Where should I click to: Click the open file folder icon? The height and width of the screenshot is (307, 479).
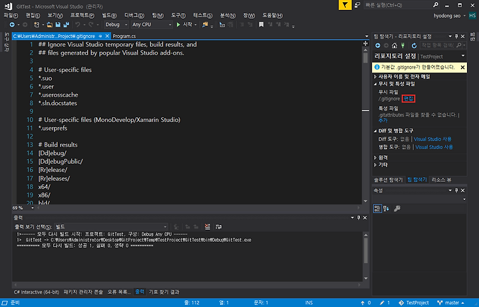(49, 25)
